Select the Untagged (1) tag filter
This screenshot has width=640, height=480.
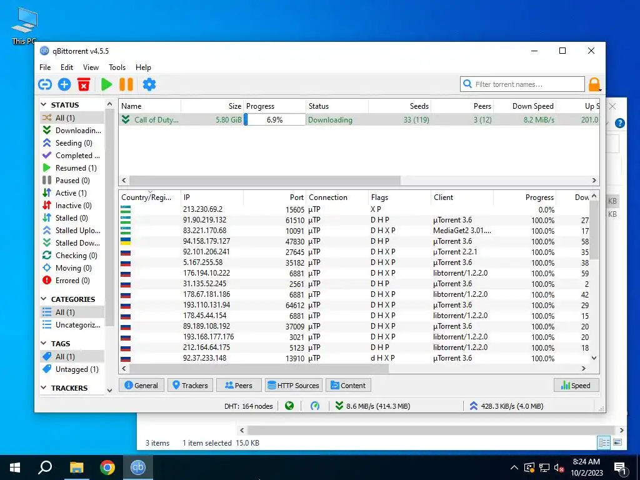pyautogui.click(x=72, y=369)
